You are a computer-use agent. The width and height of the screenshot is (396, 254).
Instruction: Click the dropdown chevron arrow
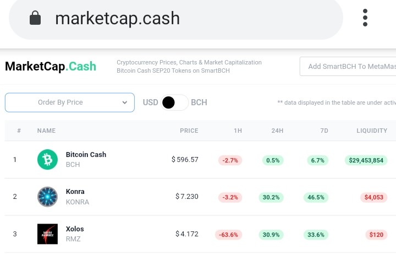125,102
